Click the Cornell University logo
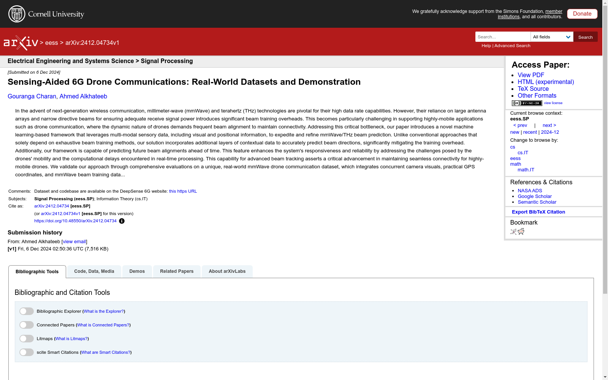 [46, 14]
